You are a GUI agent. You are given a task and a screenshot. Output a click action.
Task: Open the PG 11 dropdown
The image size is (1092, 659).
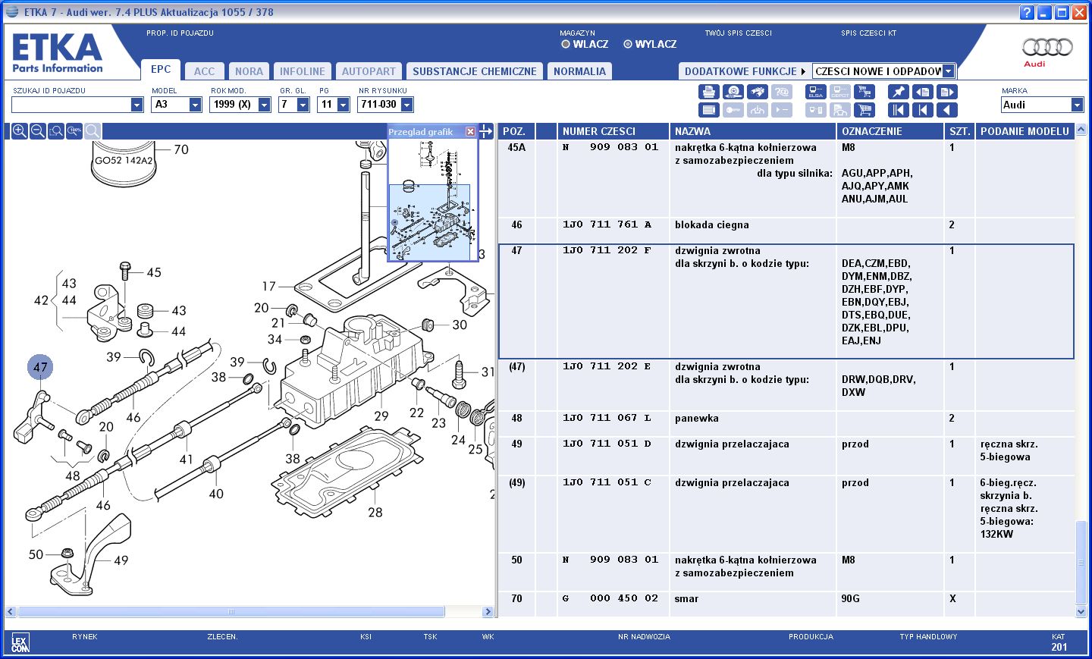tap(343, 105)
